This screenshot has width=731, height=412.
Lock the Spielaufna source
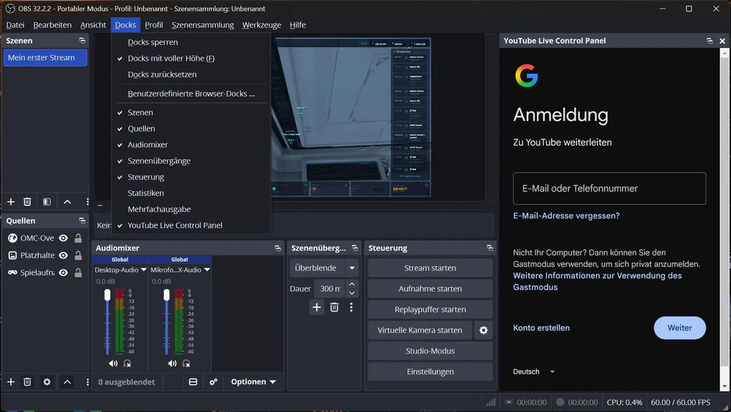pos(78,272)
